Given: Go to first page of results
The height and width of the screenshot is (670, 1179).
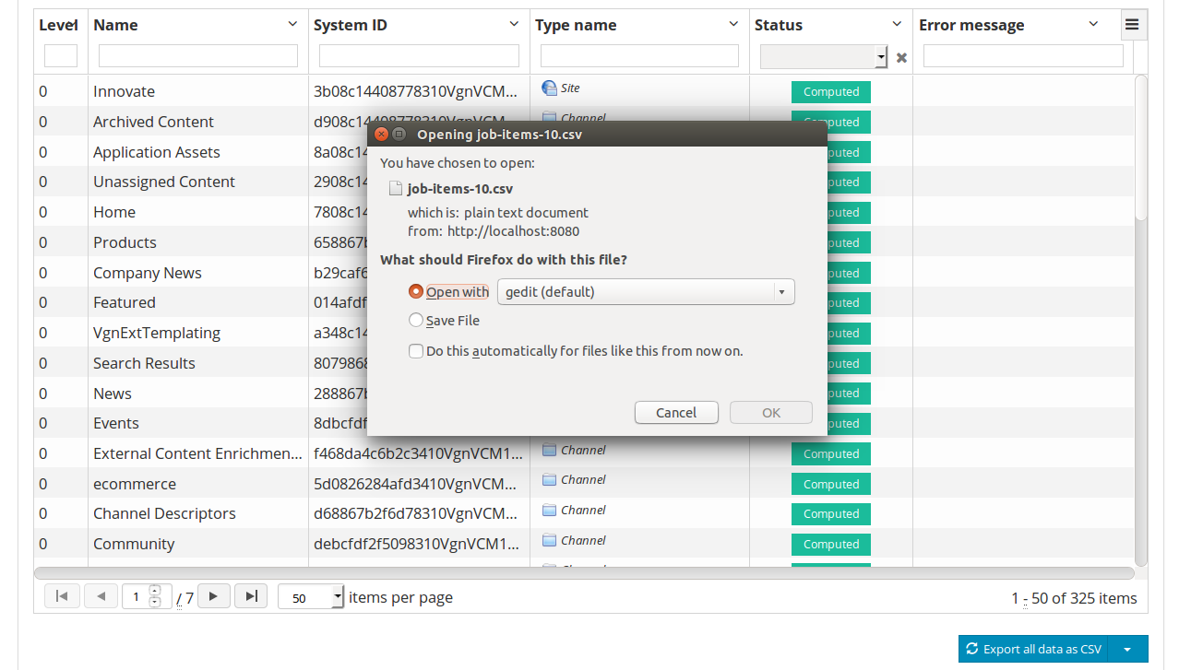Looking at the screenshot, I should pyautogui.click(x=62, y=596).
